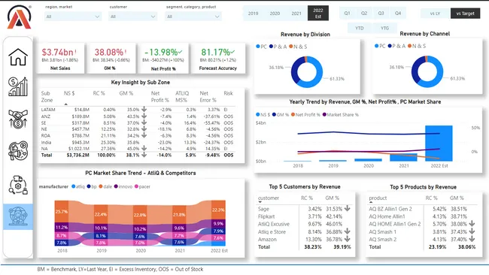
Task: Switch comparison to vs Target
Action: (x=465, y=14)
